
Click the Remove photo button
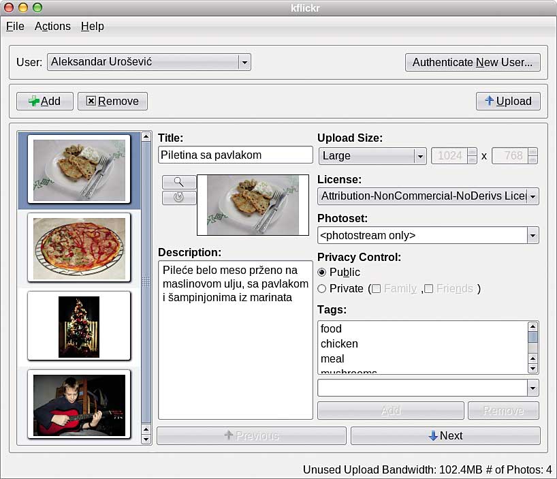tap(112, 102)
